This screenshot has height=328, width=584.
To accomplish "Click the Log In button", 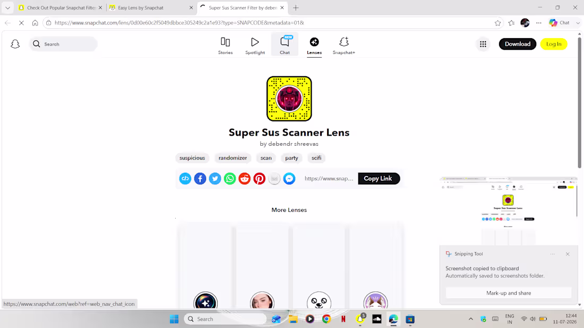I will [553, 44].
